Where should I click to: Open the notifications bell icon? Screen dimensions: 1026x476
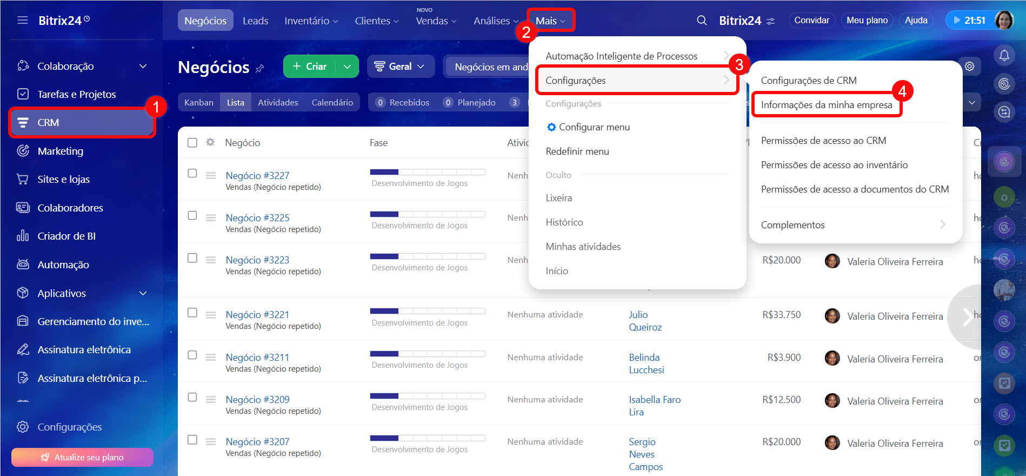pyautogui.click(x=1004, y=55)
